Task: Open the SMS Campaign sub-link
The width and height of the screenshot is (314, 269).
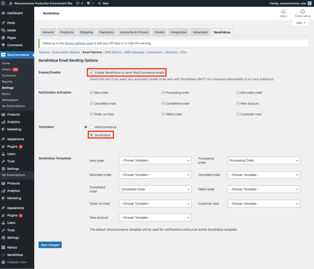Action: [x=135, y=52]
